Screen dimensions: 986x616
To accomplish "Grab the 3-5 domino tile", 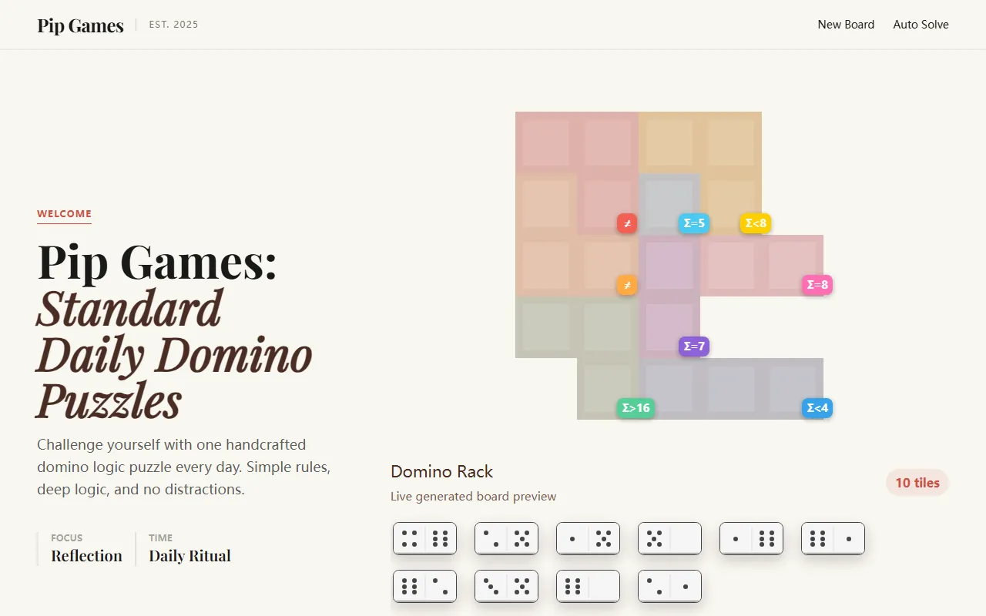I will (506, 586).
